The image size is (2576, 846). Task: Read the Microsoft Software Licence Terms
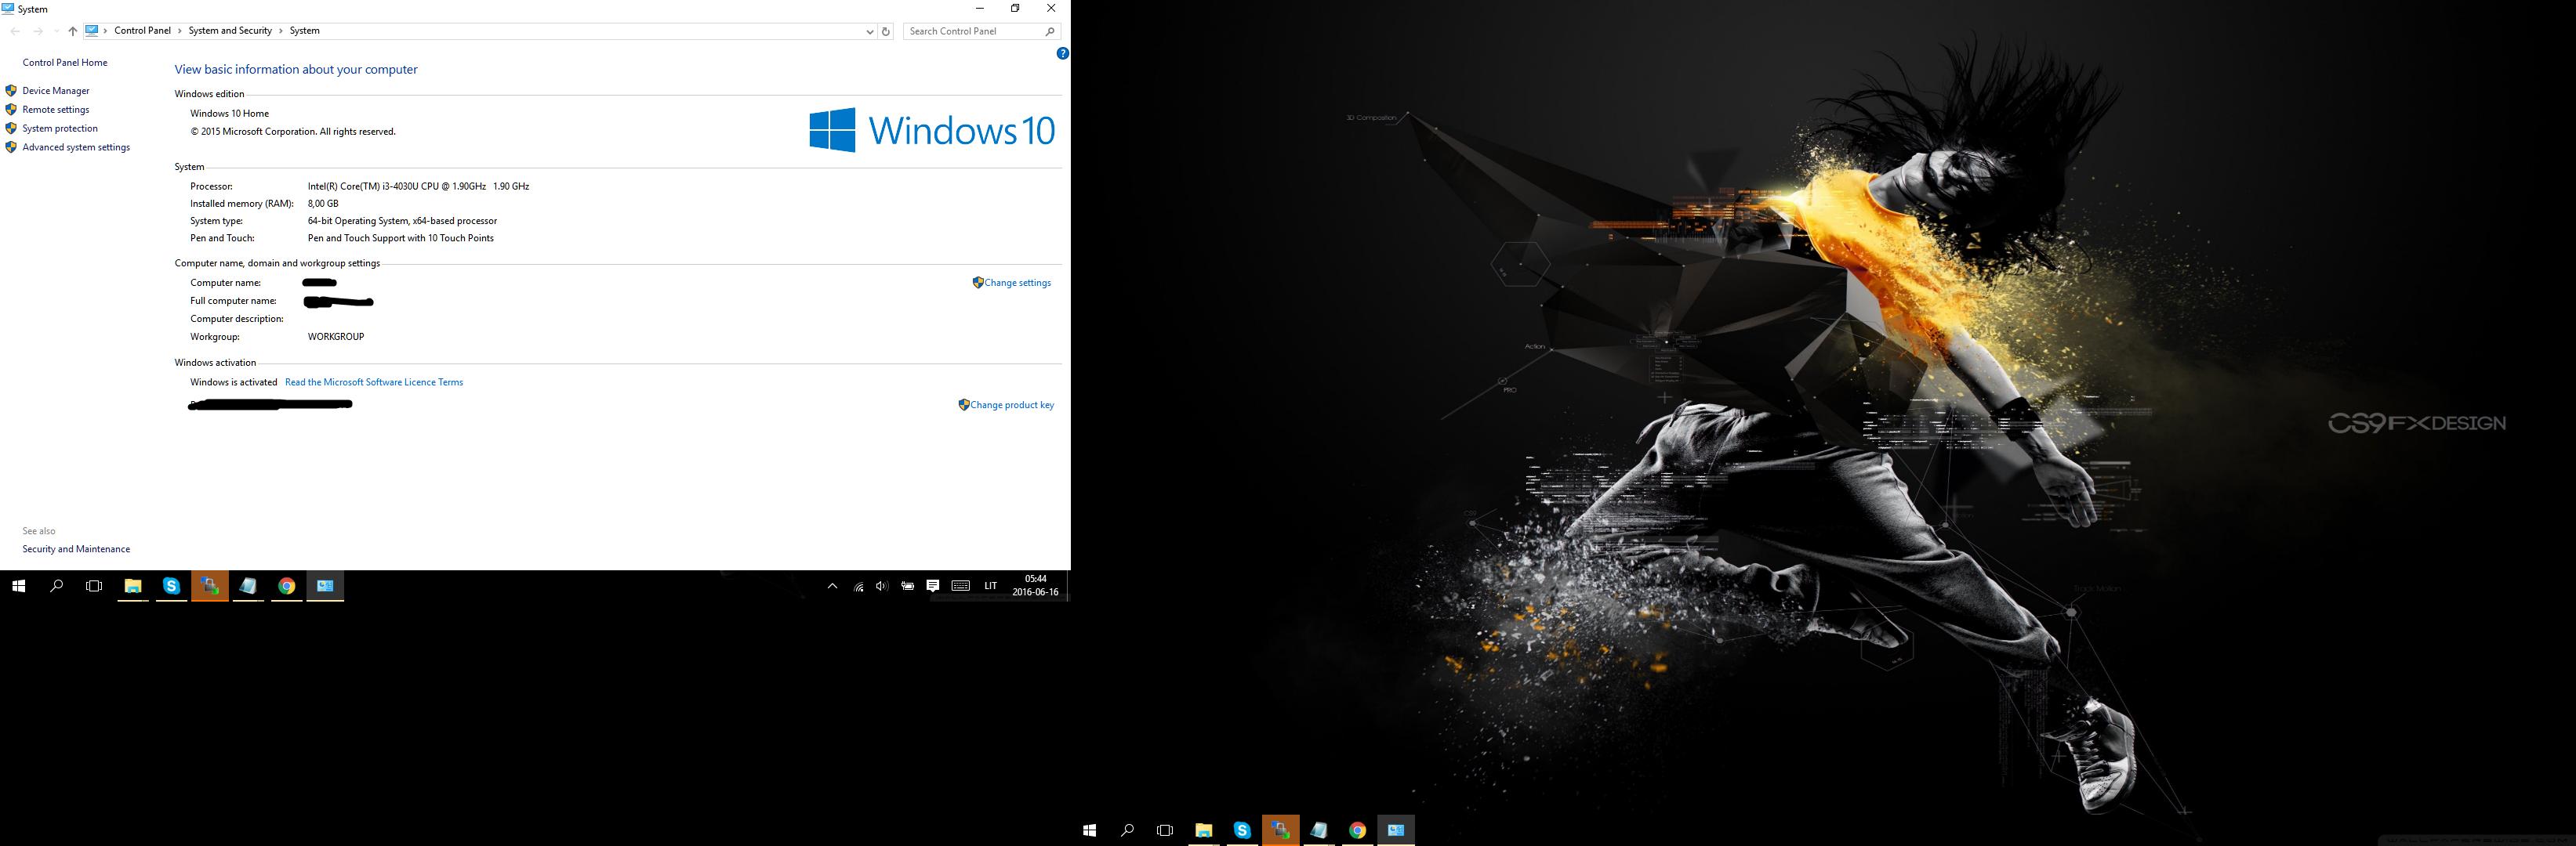pyautogui.click(x=374, y=382)
